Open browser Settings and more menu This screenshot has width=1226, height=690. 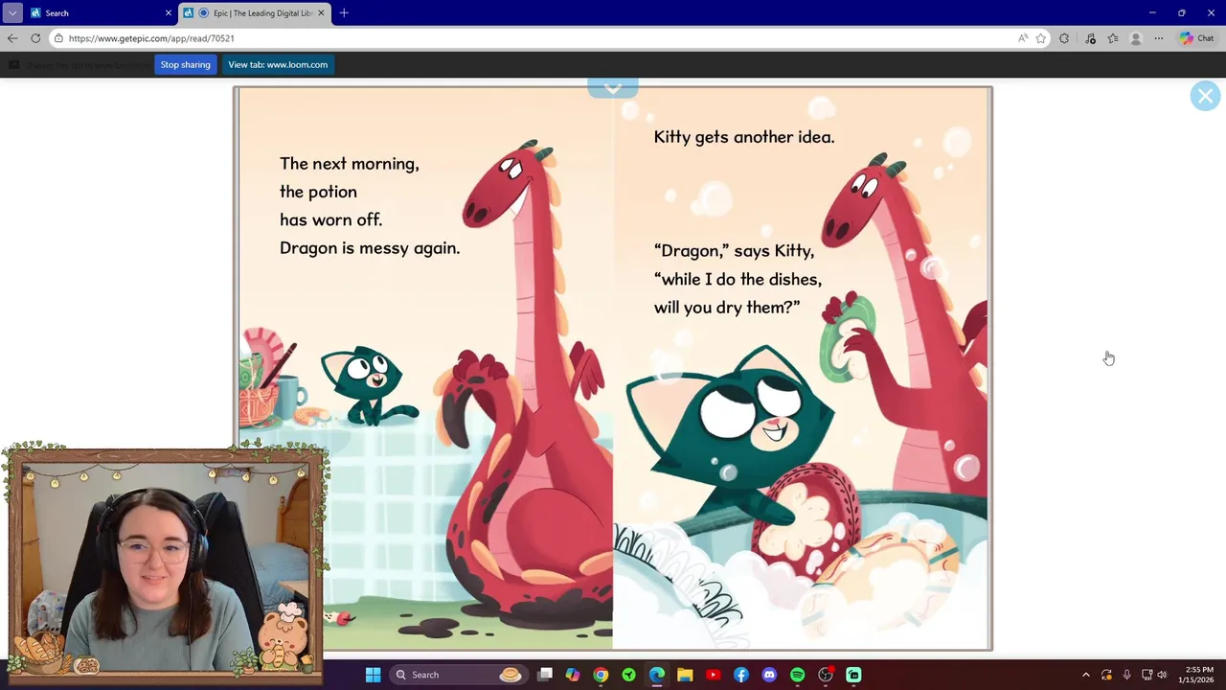(1159, 38)
